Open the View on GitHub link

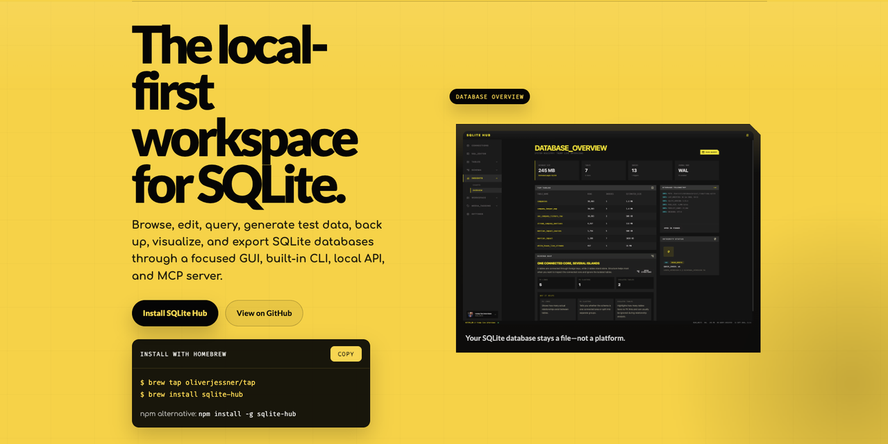coord(264,313)
